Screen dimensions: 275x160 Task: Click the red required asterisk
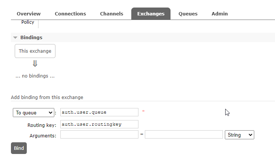[143, 111]
